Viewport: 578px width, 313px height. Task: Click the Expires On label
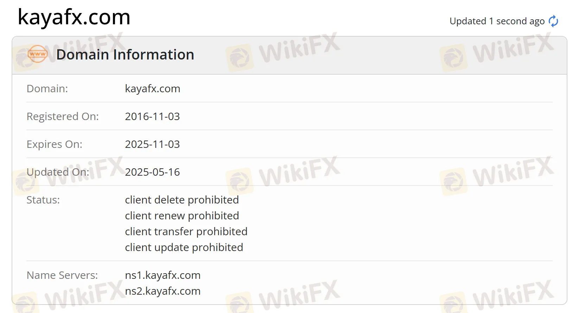pyautogui.click(x=55, y=144)
